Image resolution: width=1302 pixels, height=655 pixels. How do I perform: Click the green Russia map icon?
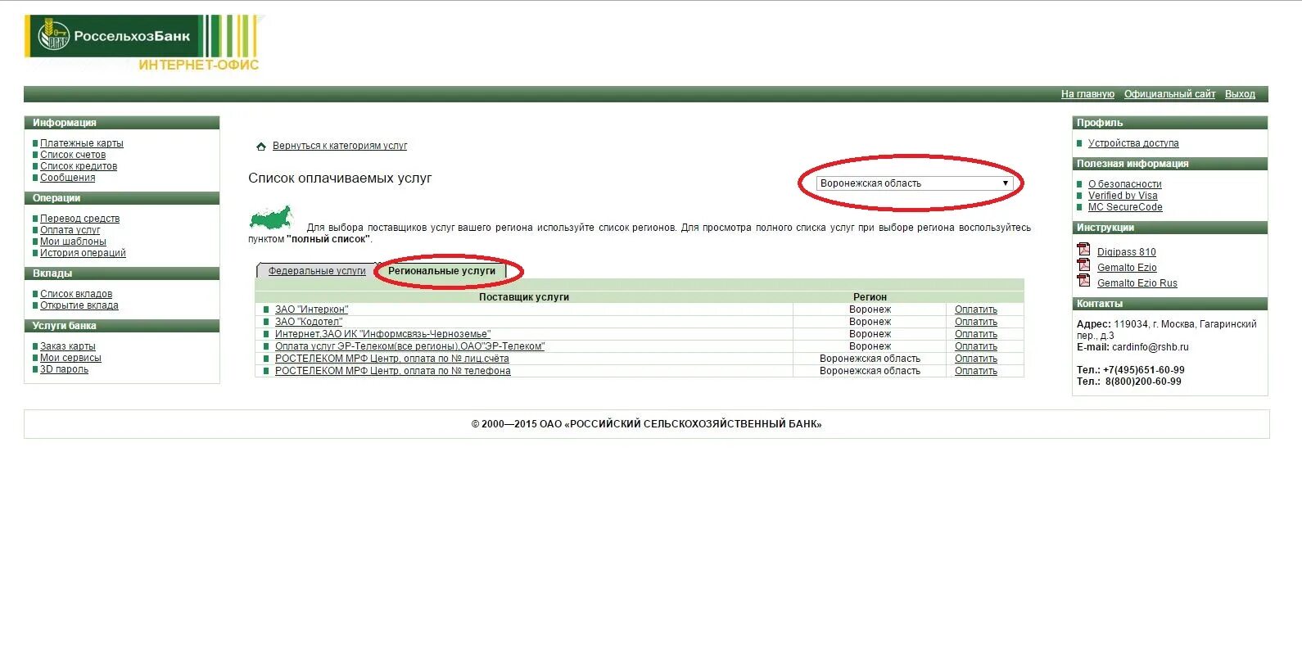pos(271,219)
